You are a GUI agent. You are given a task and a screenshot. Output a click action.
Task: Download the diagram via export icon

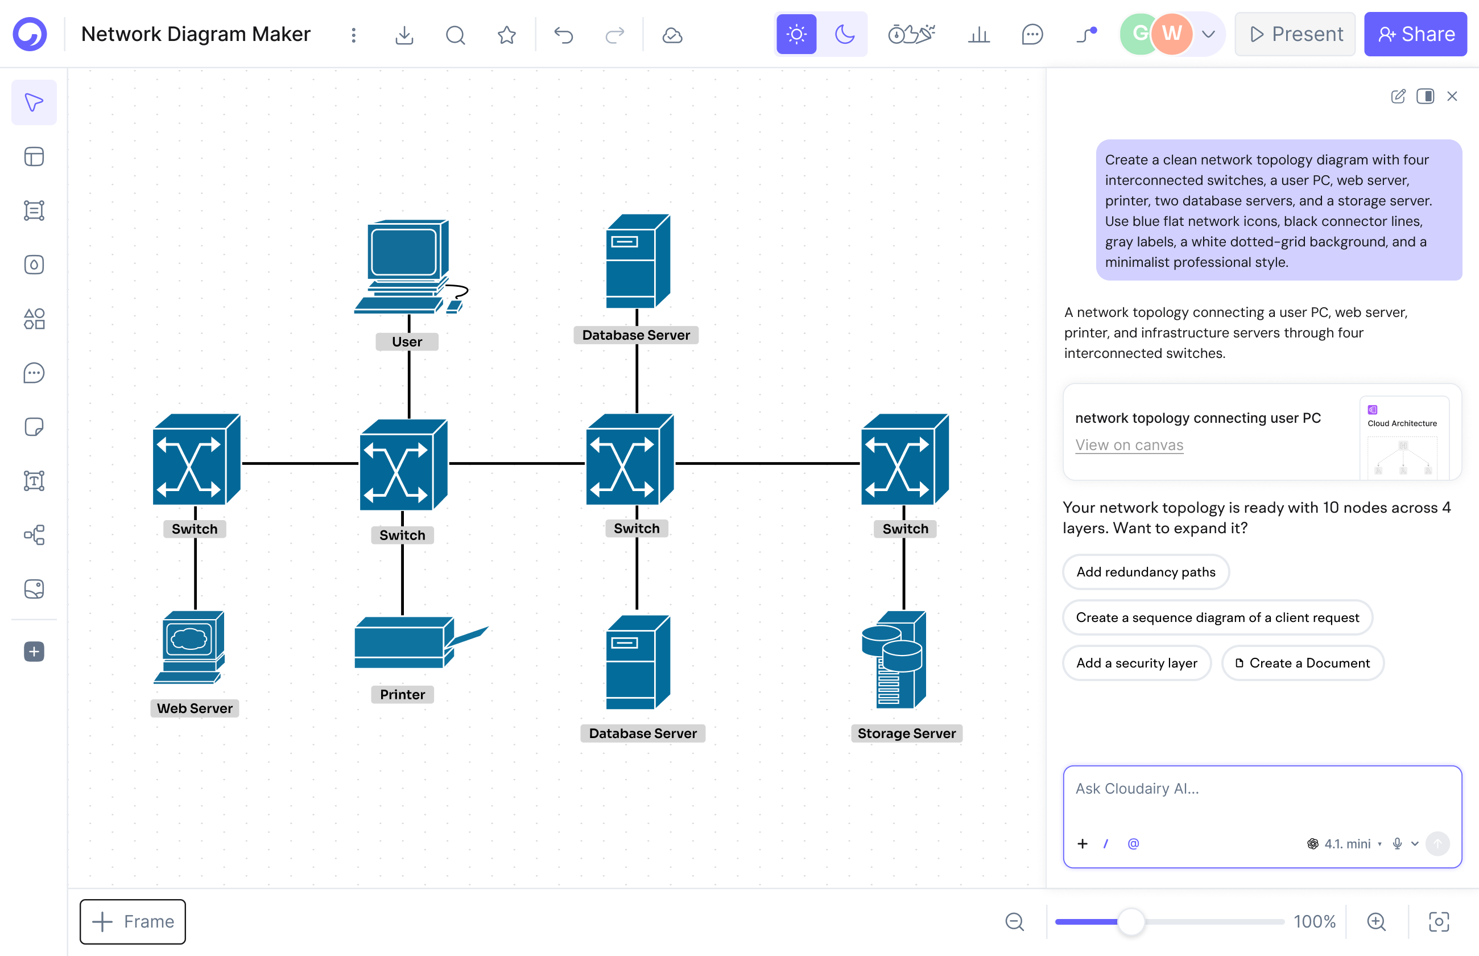(x=404, y=35)
